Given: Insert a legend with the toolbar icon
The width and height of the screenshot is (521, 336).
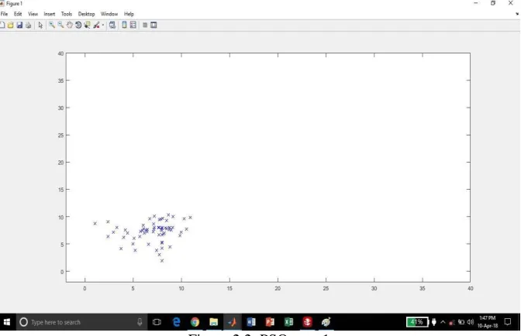Looking at the screenshot, I should [x=133, y=25].
